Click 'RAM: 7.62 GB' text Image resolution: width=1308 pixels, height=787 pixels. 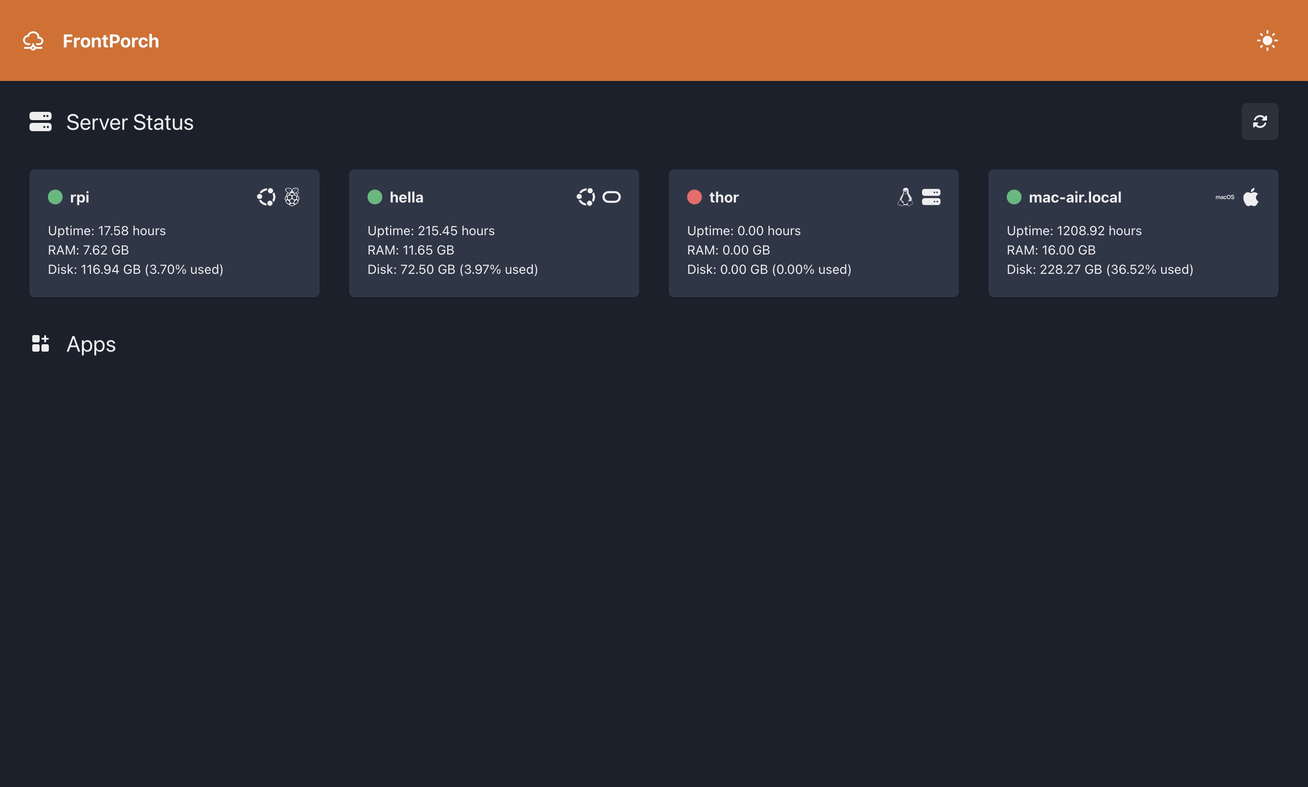(x=88, y=250)
